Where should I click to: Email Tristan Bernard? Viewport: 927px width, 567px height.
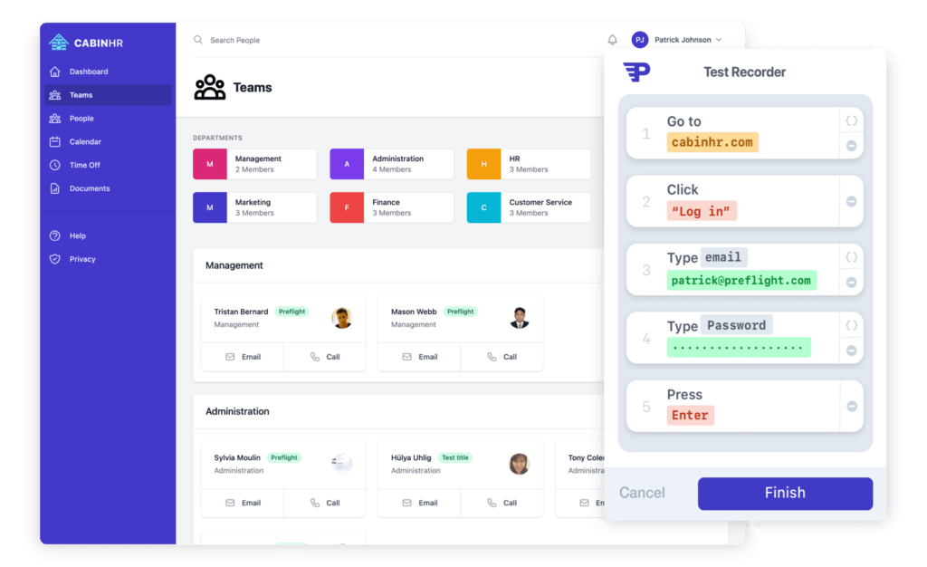tap(243, 357)
